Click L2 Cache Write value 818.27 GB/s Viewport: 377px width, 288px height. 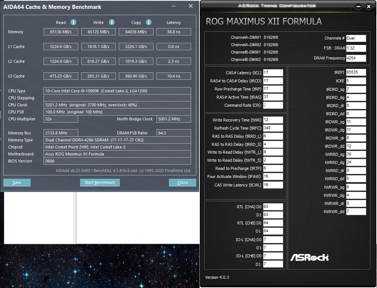[x=98, y=61]
